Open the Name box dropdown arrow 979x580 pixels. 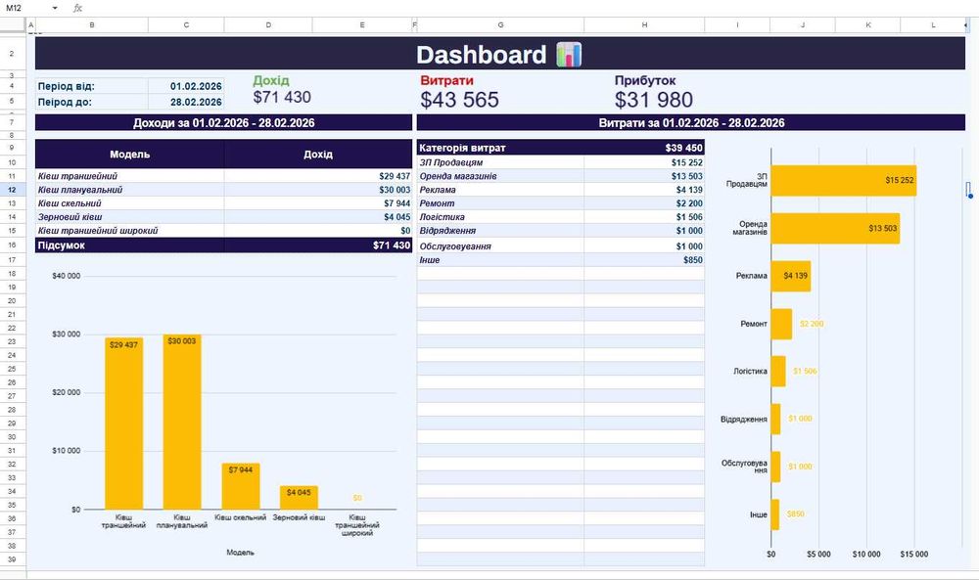click(x=55, y=8)
